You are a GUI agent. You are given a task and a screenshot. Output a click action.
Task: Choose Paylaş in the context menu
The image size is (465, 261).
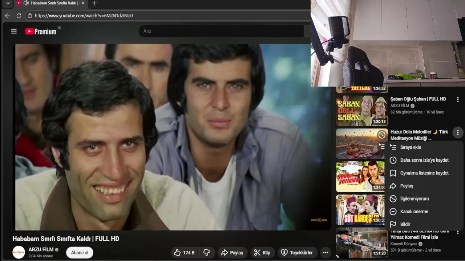(x=424, y=186)
